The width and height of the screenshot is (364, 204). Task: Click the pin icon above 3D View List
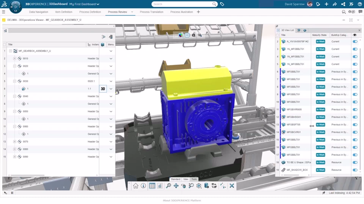(277, 26)
